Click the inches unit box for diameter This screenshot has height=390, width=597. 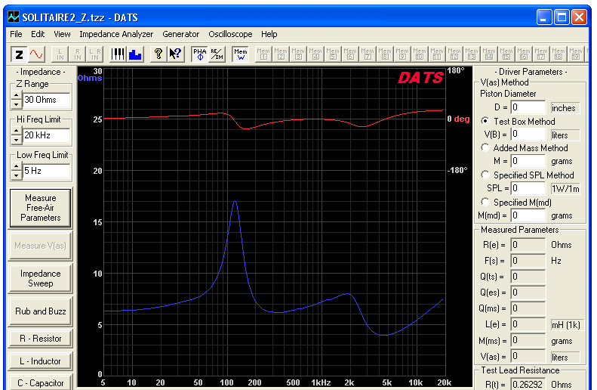pos(565,108)
